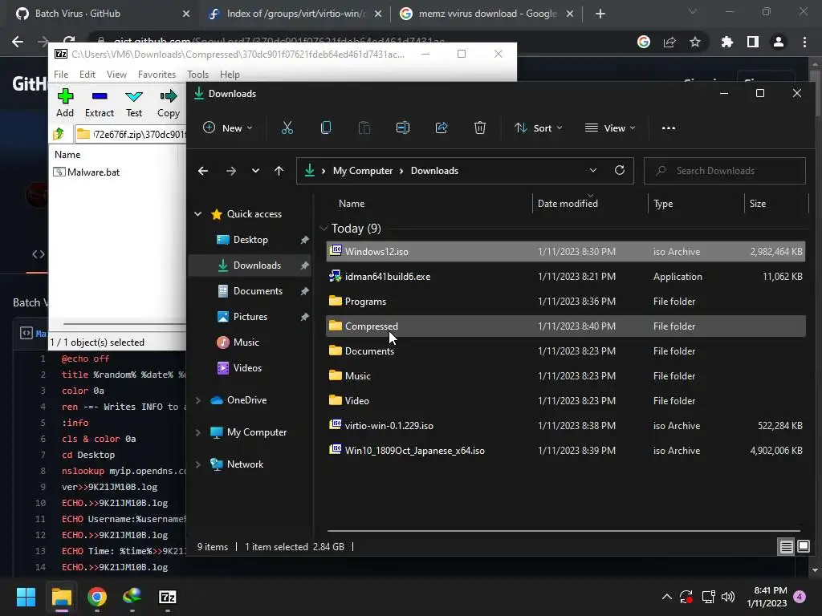
Task: Select Win10_1809Oct_Japanese_x64.iso file
Action: tap(566, 451)
